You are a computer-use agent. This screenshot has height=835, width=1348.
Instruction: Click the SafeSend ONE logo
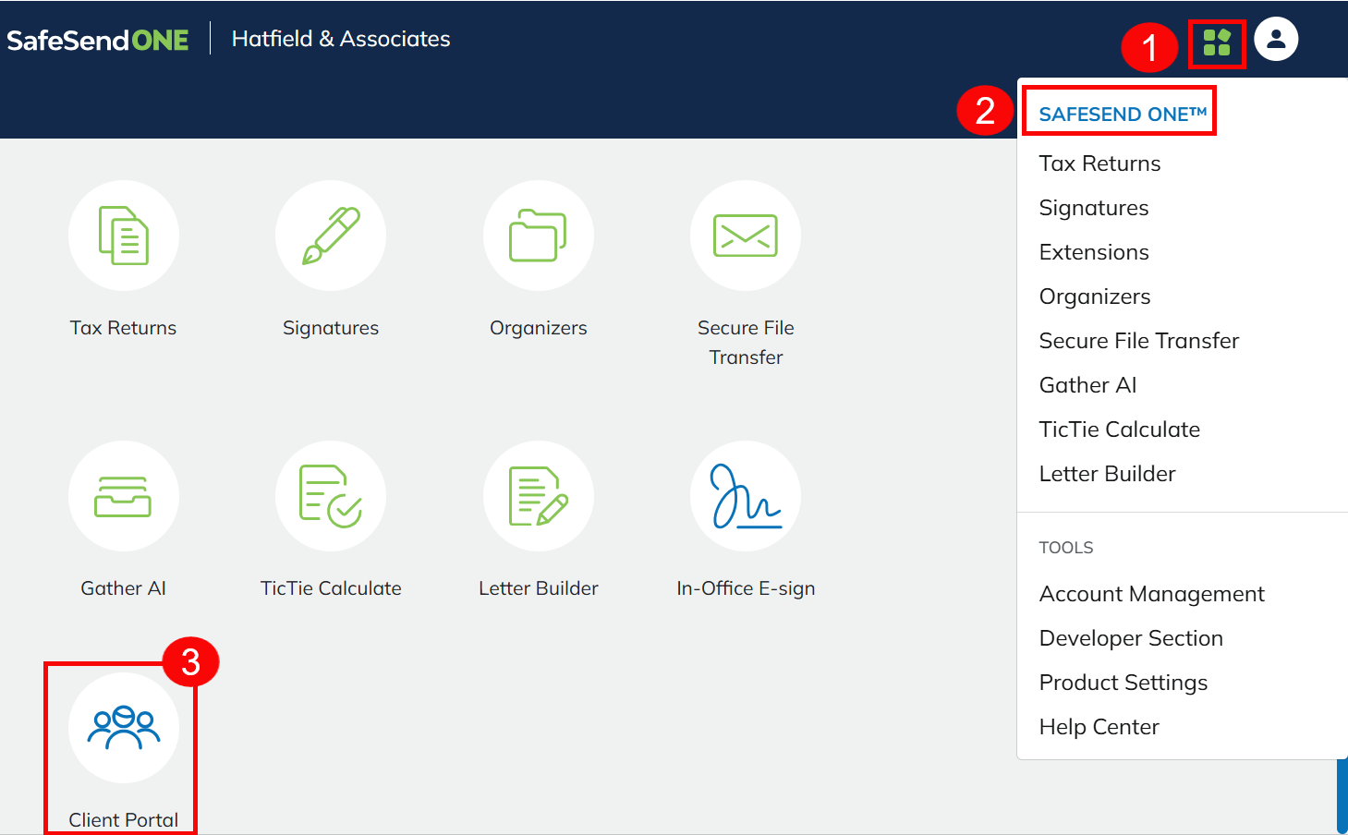98,40
